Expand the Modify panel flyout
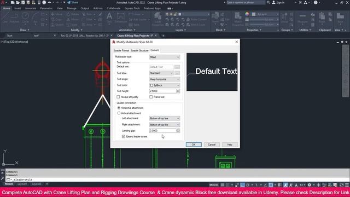This screenshot has width=350, height=197. (x=77, y=30)
